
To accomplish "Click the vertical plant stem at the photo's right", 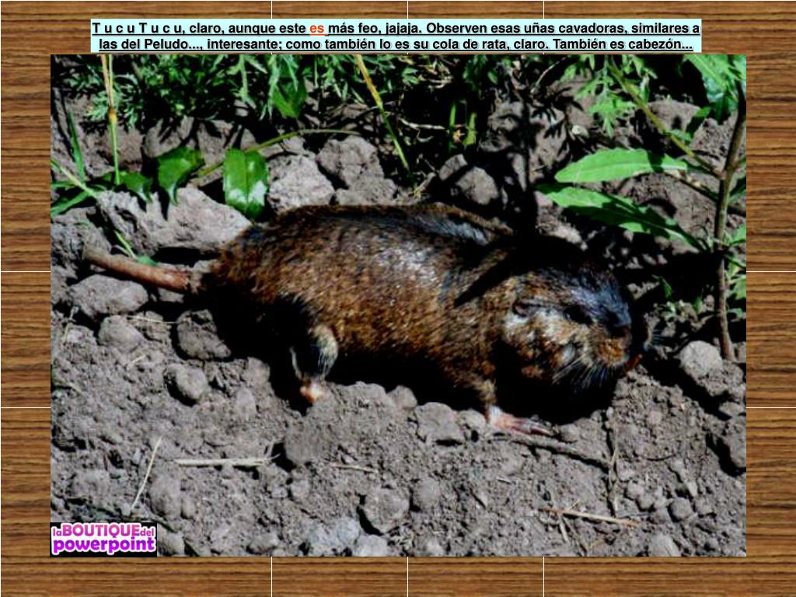I will (724, 257).
